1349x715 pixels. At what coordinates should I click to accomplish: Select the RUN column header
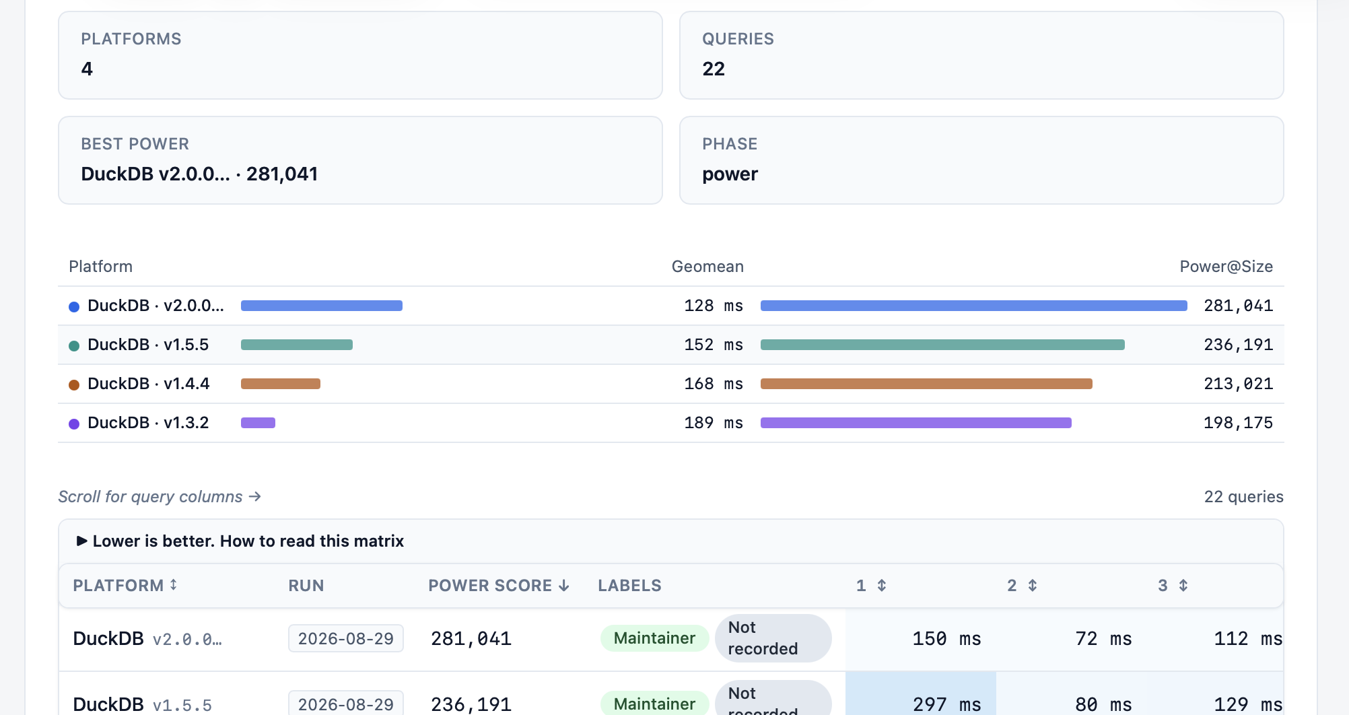(x=306, y=586)
